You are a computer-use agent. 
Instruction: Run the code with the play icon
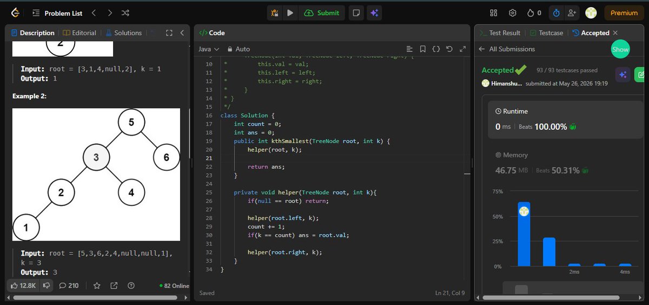click(290, 13)
